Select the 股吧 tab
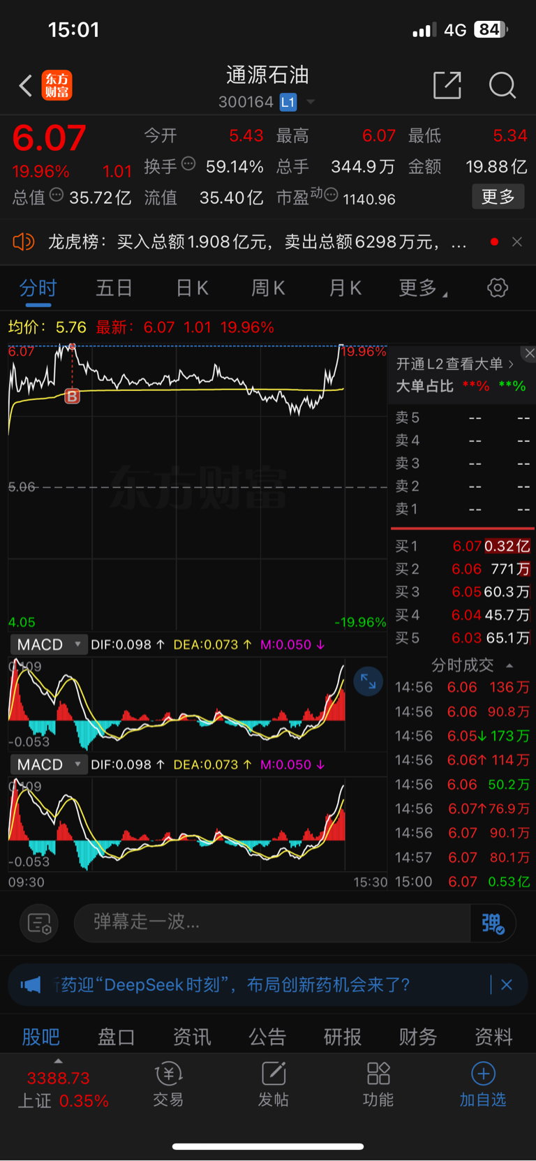This screenshot has width=536, height=1161. click(41, 1037)
